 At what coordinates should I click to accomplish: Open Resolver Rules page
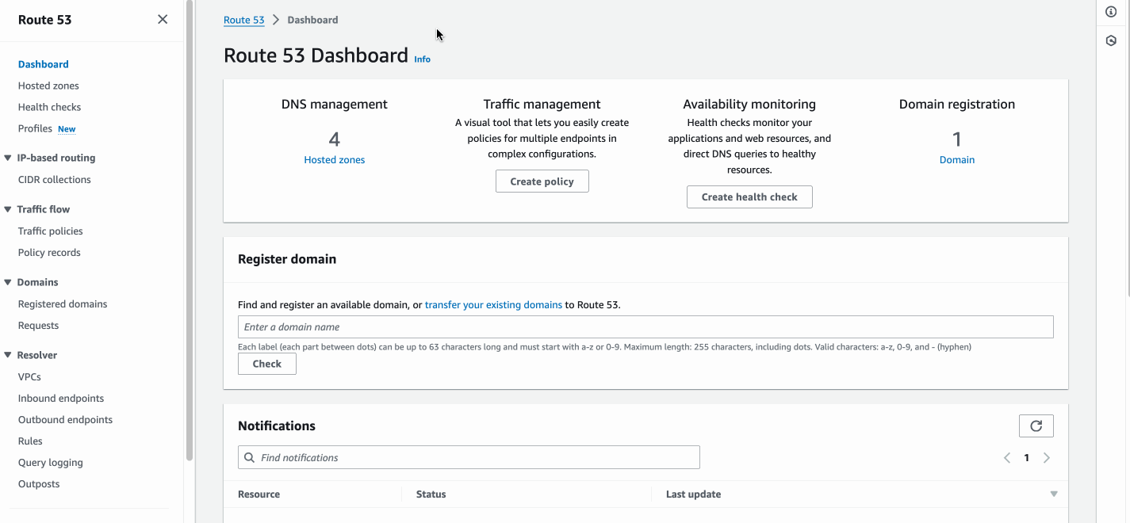click(30, 441)
